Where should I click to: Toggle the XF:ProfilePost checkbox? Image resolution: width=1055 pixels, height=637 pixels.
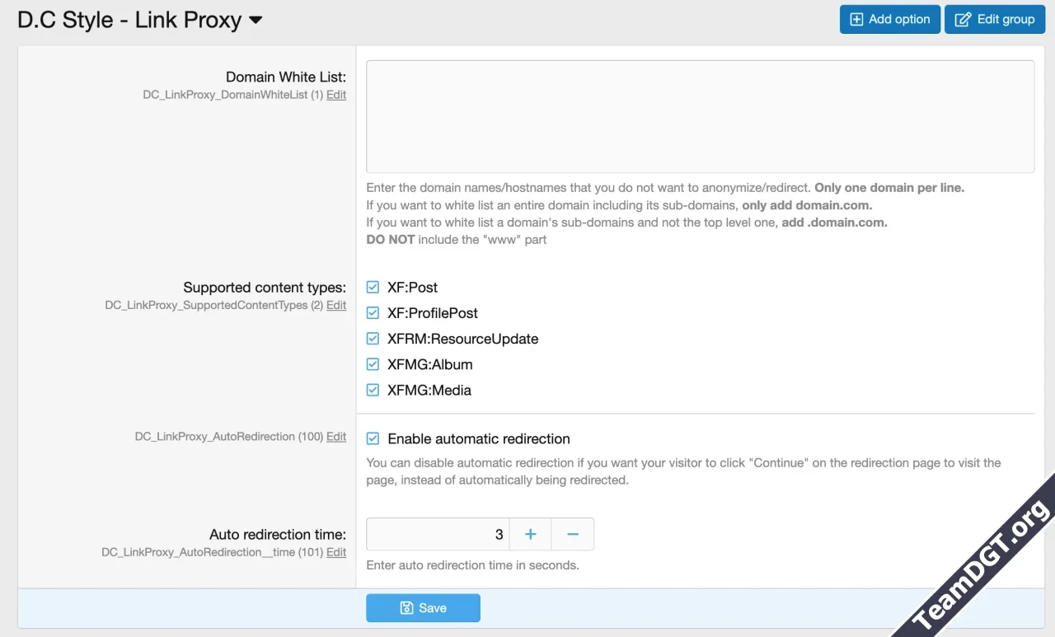pos(373,313)
